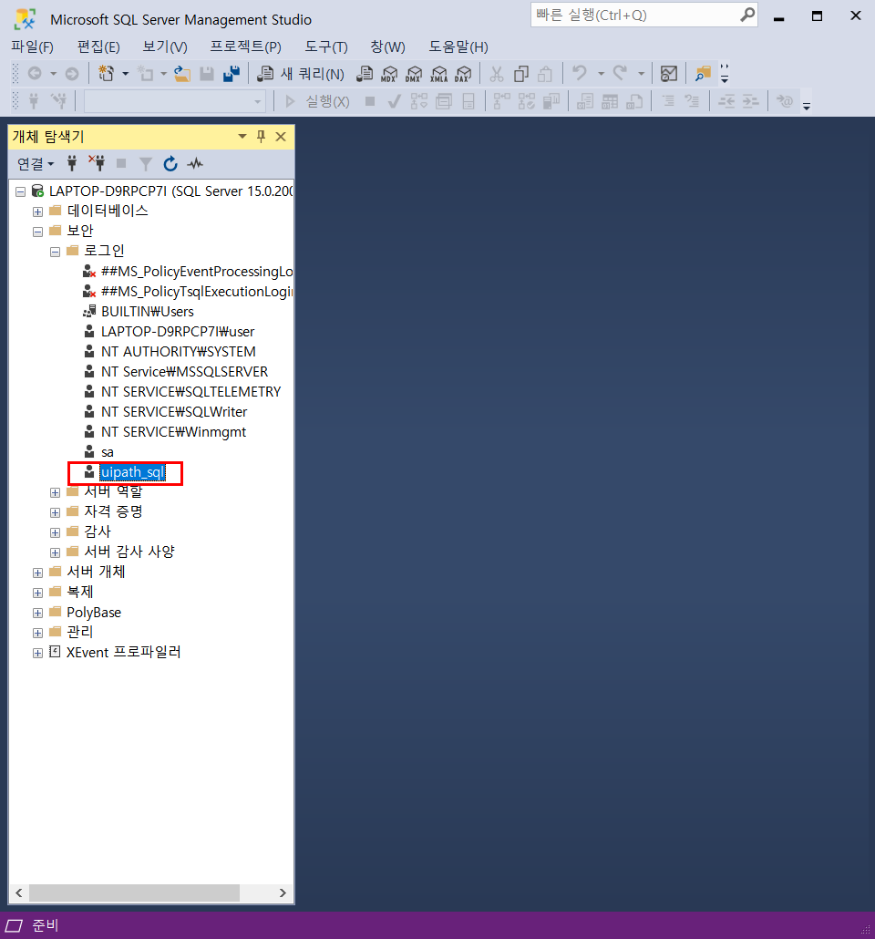Open a DAX query from the toolbar
The height and width of the screenshot is (939, 875).
coord(463,74)
